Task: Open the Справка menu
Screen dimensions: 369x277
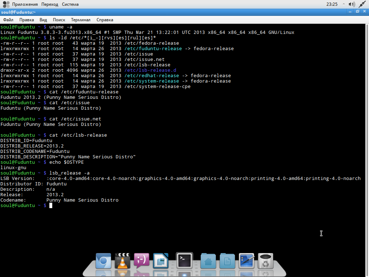Action: 105,20
